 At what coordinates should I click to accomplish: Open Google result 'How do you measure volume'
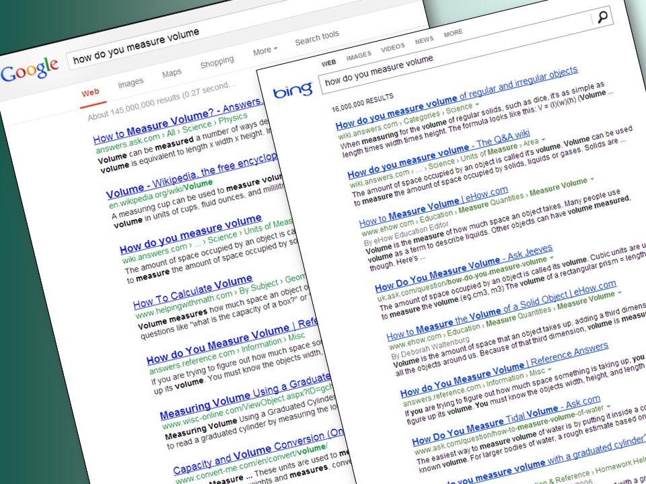tap(190, 234)
